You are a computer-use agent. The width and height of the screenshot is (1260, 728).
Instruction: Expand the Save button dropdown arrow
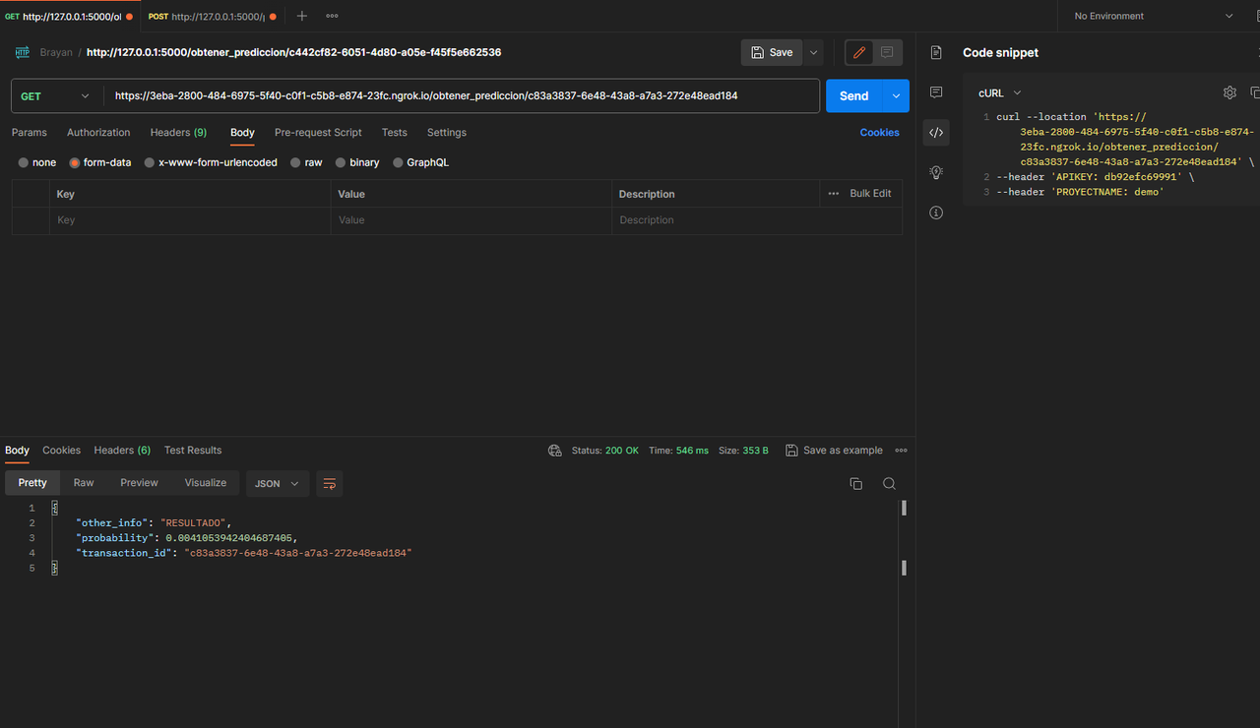[814, 52]
